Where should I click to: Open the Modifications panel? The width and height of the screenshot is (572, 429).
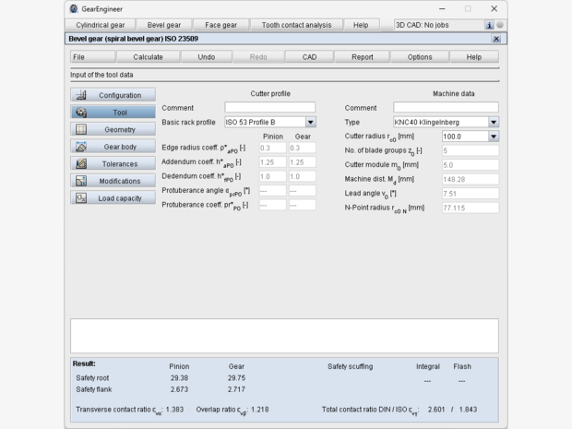coord(107,181)
